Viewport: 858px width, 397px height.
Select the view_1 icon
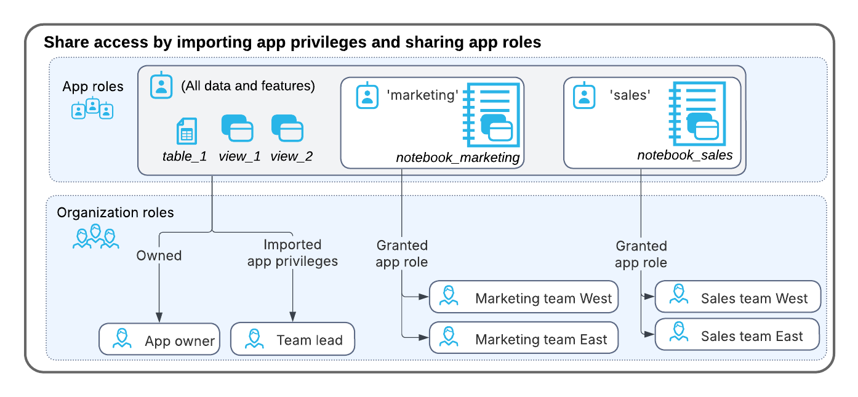pyautogui.click(x=238, y=129)
